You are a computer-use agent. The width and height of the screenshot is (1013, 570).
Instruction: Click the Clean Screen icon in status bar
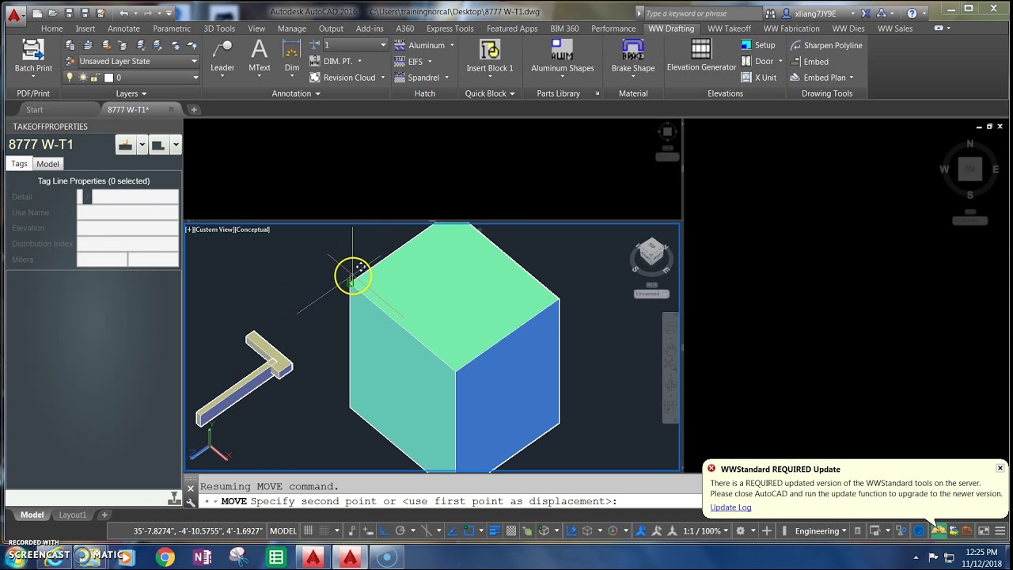click(985, 530)
